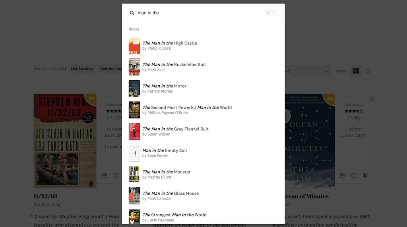Click The Man in the Mirror cover thumbnail
The width and height of the screenshot is (407, 227).
(134, 88)
